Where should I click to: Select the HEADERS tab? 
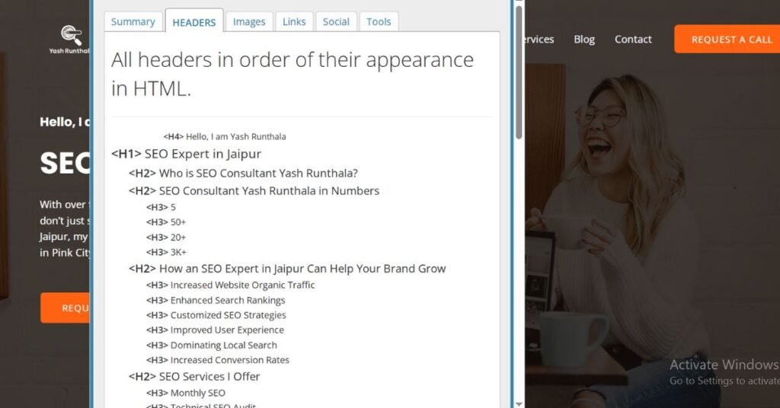[x=194, y=21]
